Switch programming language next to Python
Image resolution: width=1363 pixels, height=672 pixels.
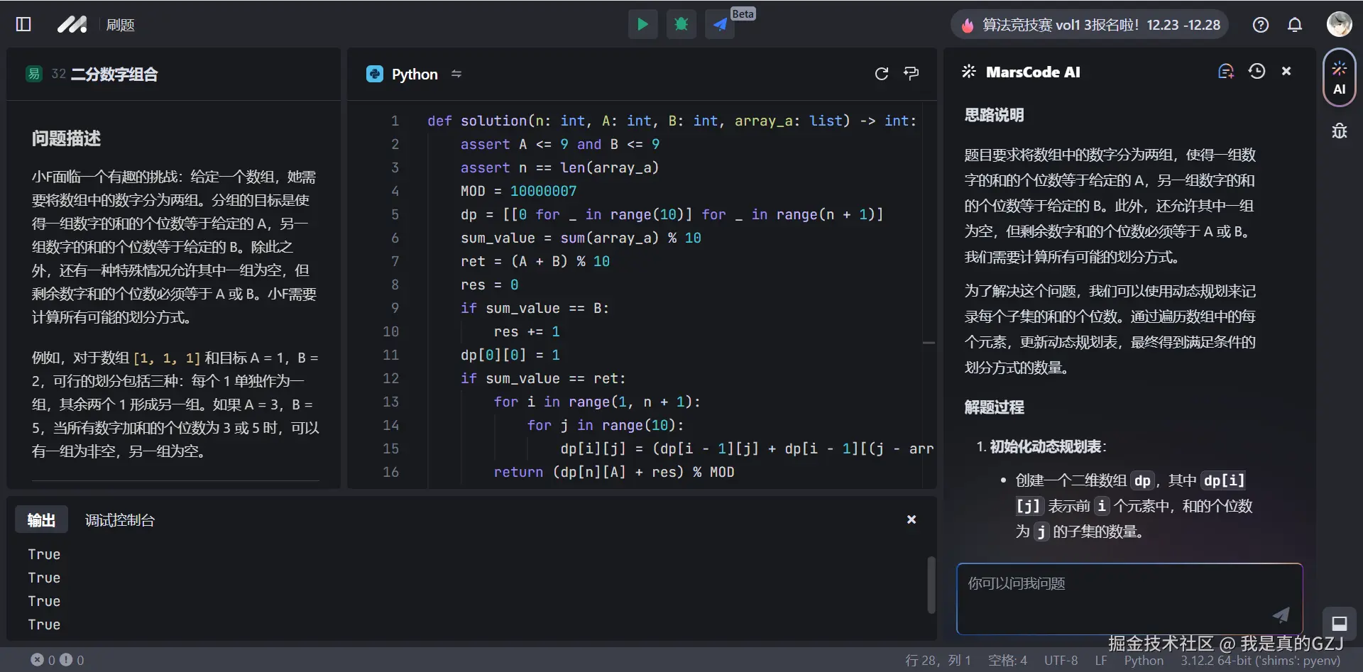click(456, 73)
